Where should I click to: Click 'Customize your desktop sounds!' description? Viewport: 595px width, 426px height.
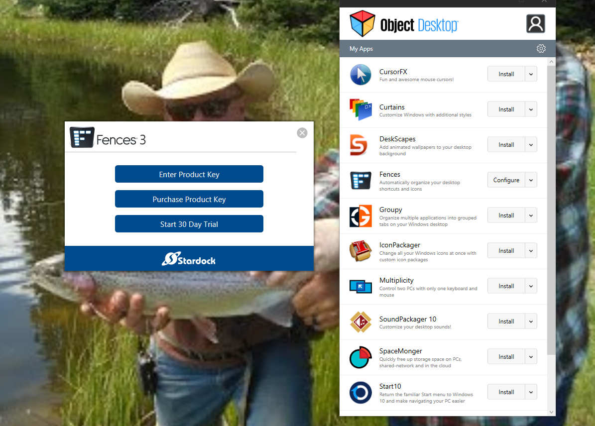[415, 327]
